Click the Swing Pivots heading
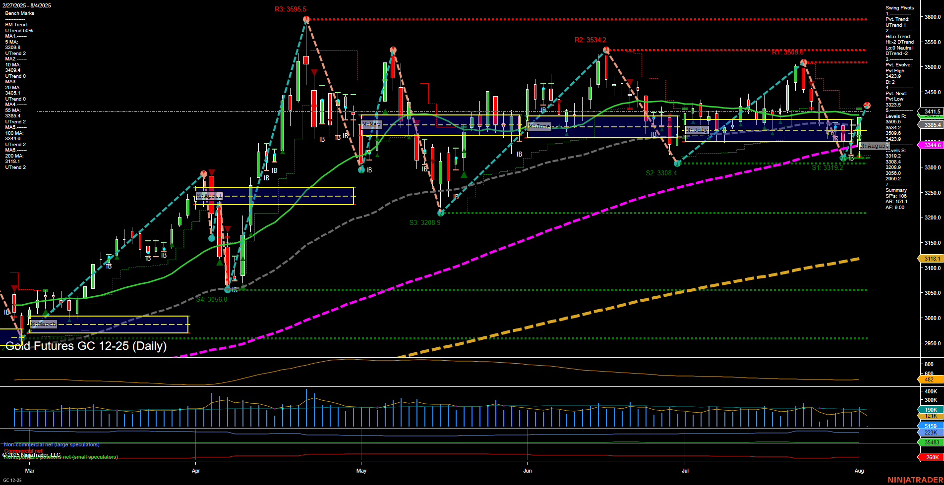This screenshot has width=944, height=485. point(900,8)
